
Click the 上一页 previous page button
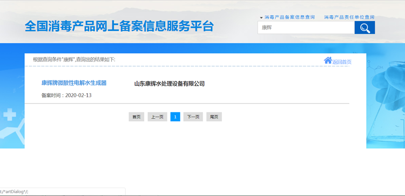[x=157, y=117]
